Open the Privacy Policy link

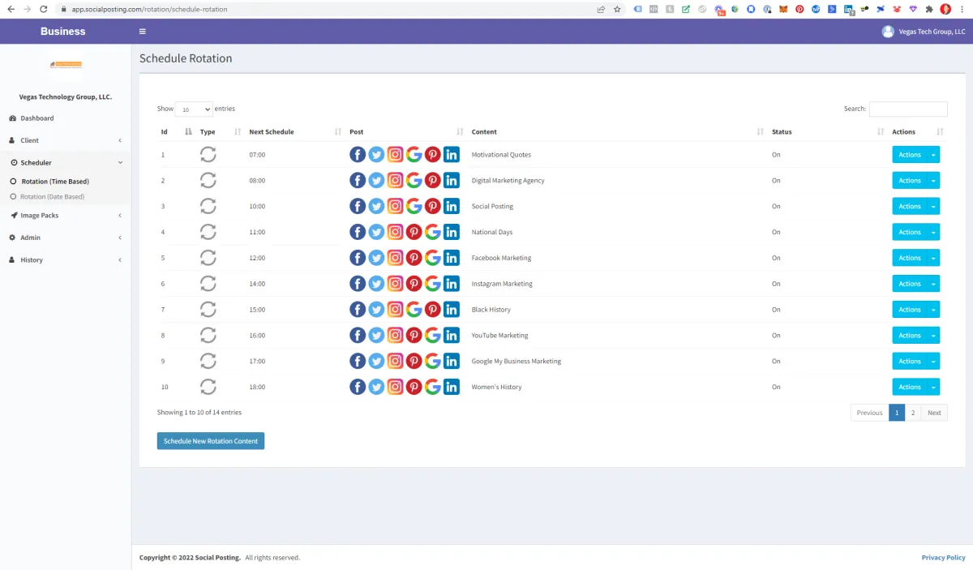pos(944,558)
